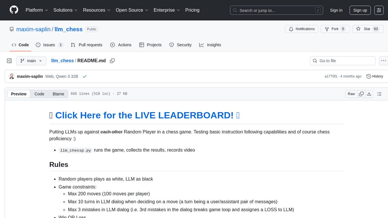Switch to the Actions tab
388x218 pixels.
click(121, 45)
